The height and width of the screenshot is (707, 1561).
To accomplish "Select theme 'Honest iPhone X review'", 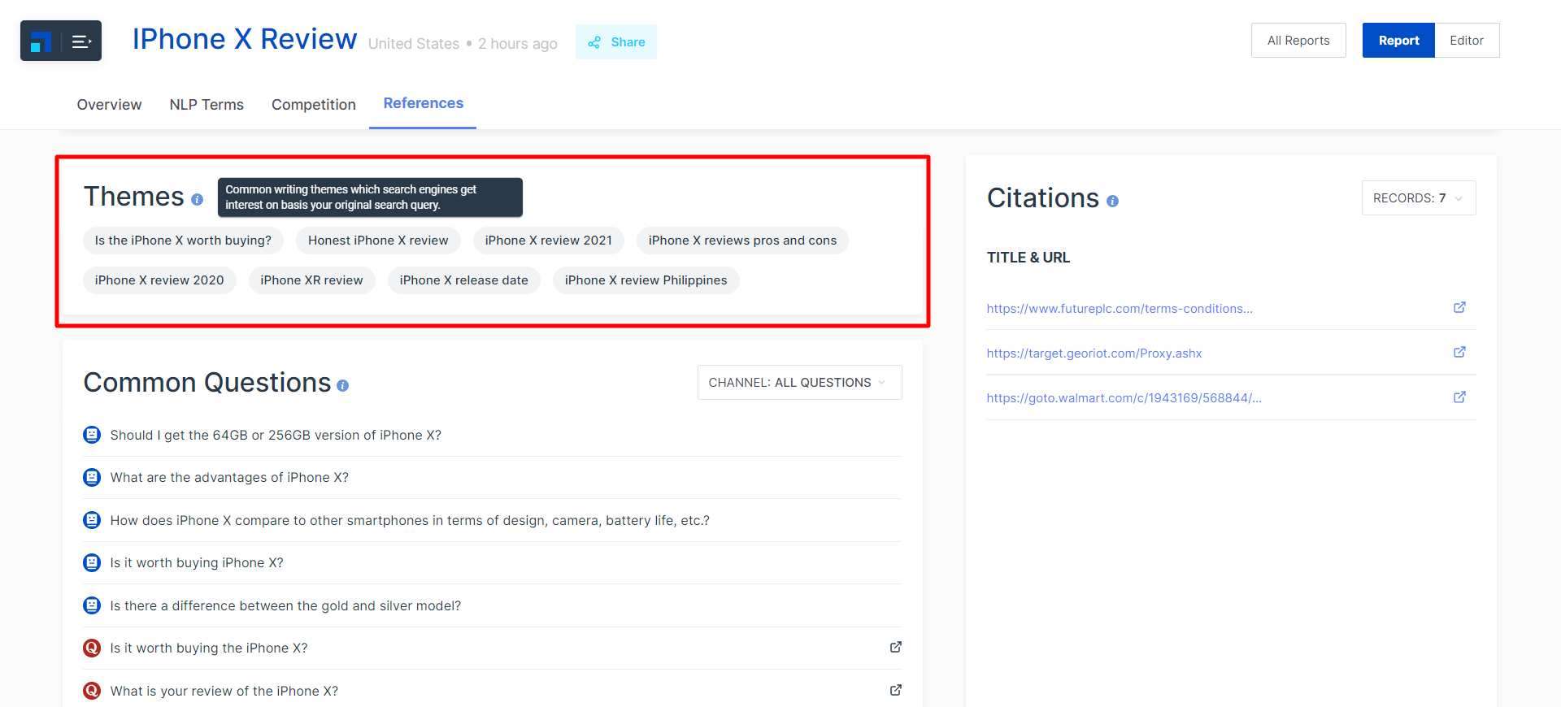I will 378,241.
